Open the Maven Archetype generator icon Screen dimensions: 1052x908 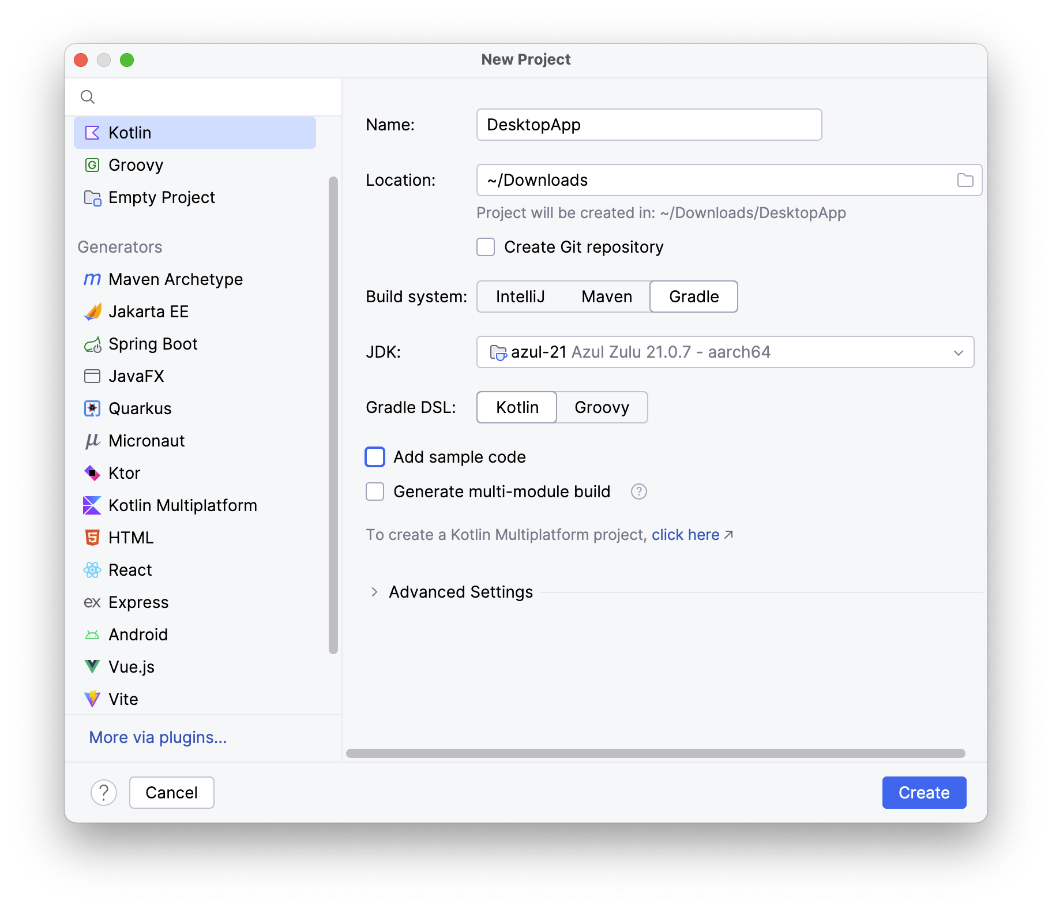92,279
